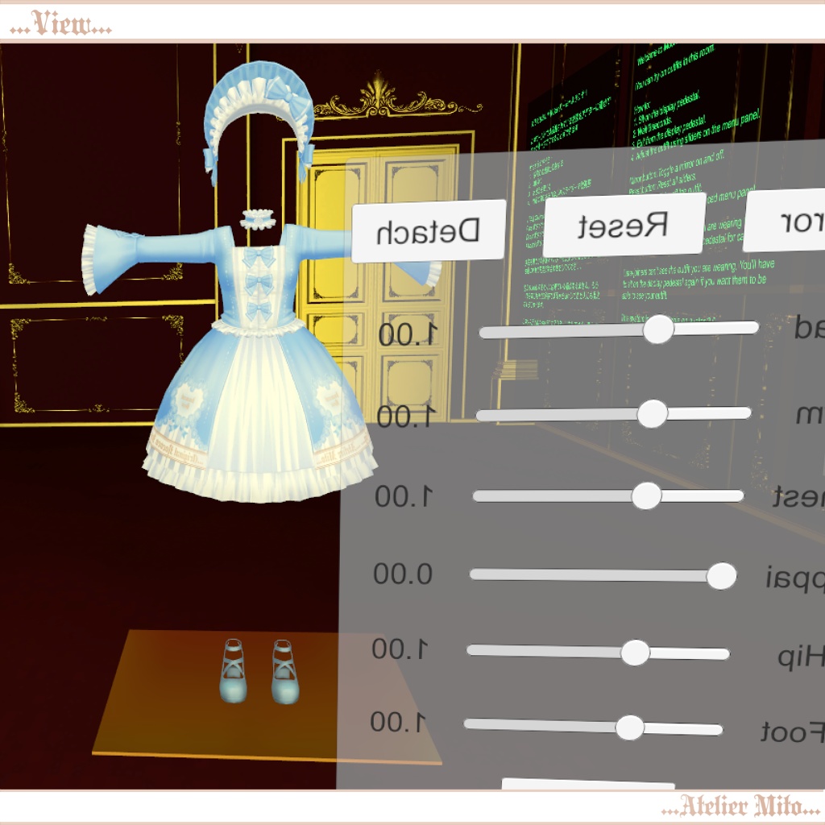This screenshot has height=825, width=825.
Task: Click the right blue shoe on pedestal
Action: click(x=286, y=672)
